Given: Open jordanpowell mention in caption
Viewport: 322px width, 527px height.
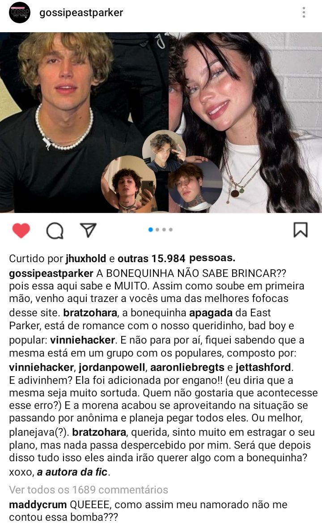Looking at the screenshot, I should tap(112, 367).
